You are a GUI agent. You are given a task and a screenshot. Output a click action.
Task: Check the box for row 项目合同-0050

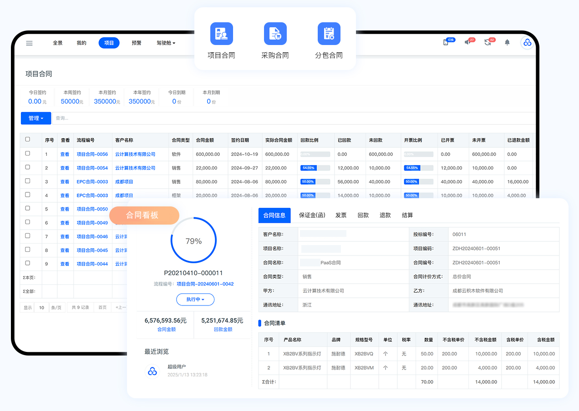point(27,208)
